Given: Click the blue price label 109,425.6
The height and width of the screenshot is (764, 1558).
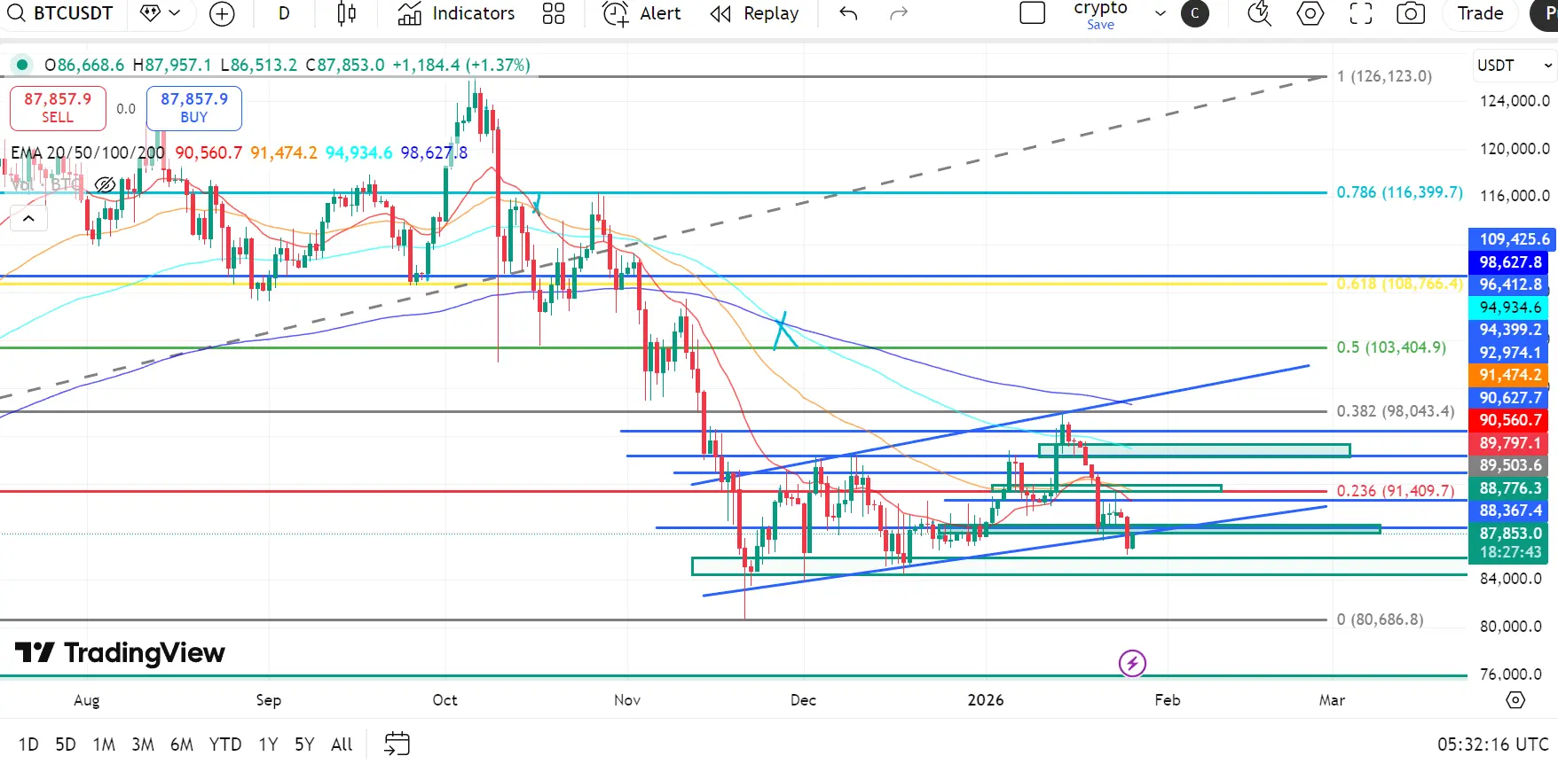Looking at the screenshot, I should click(1513, 239).
